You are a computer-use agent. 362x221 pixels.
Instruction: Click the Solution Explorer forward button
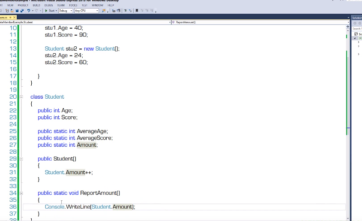pos(360,23)
